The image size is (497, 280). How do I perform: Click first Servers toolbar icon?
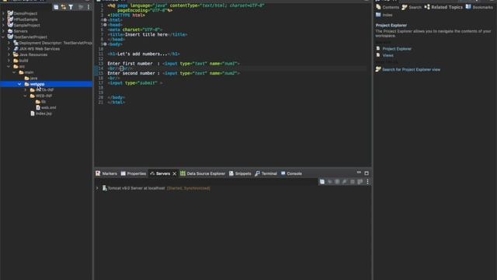pos(322,181)
